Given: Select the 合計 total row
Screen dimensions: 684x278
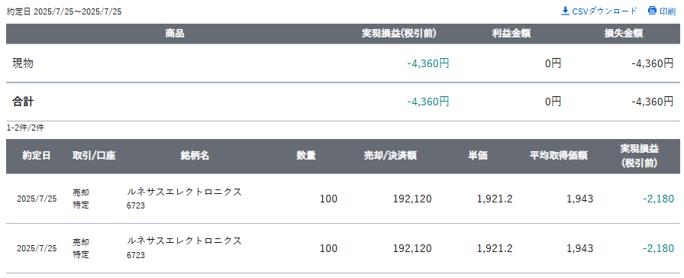Looking at the screenshot, I should tap(343, 102).
